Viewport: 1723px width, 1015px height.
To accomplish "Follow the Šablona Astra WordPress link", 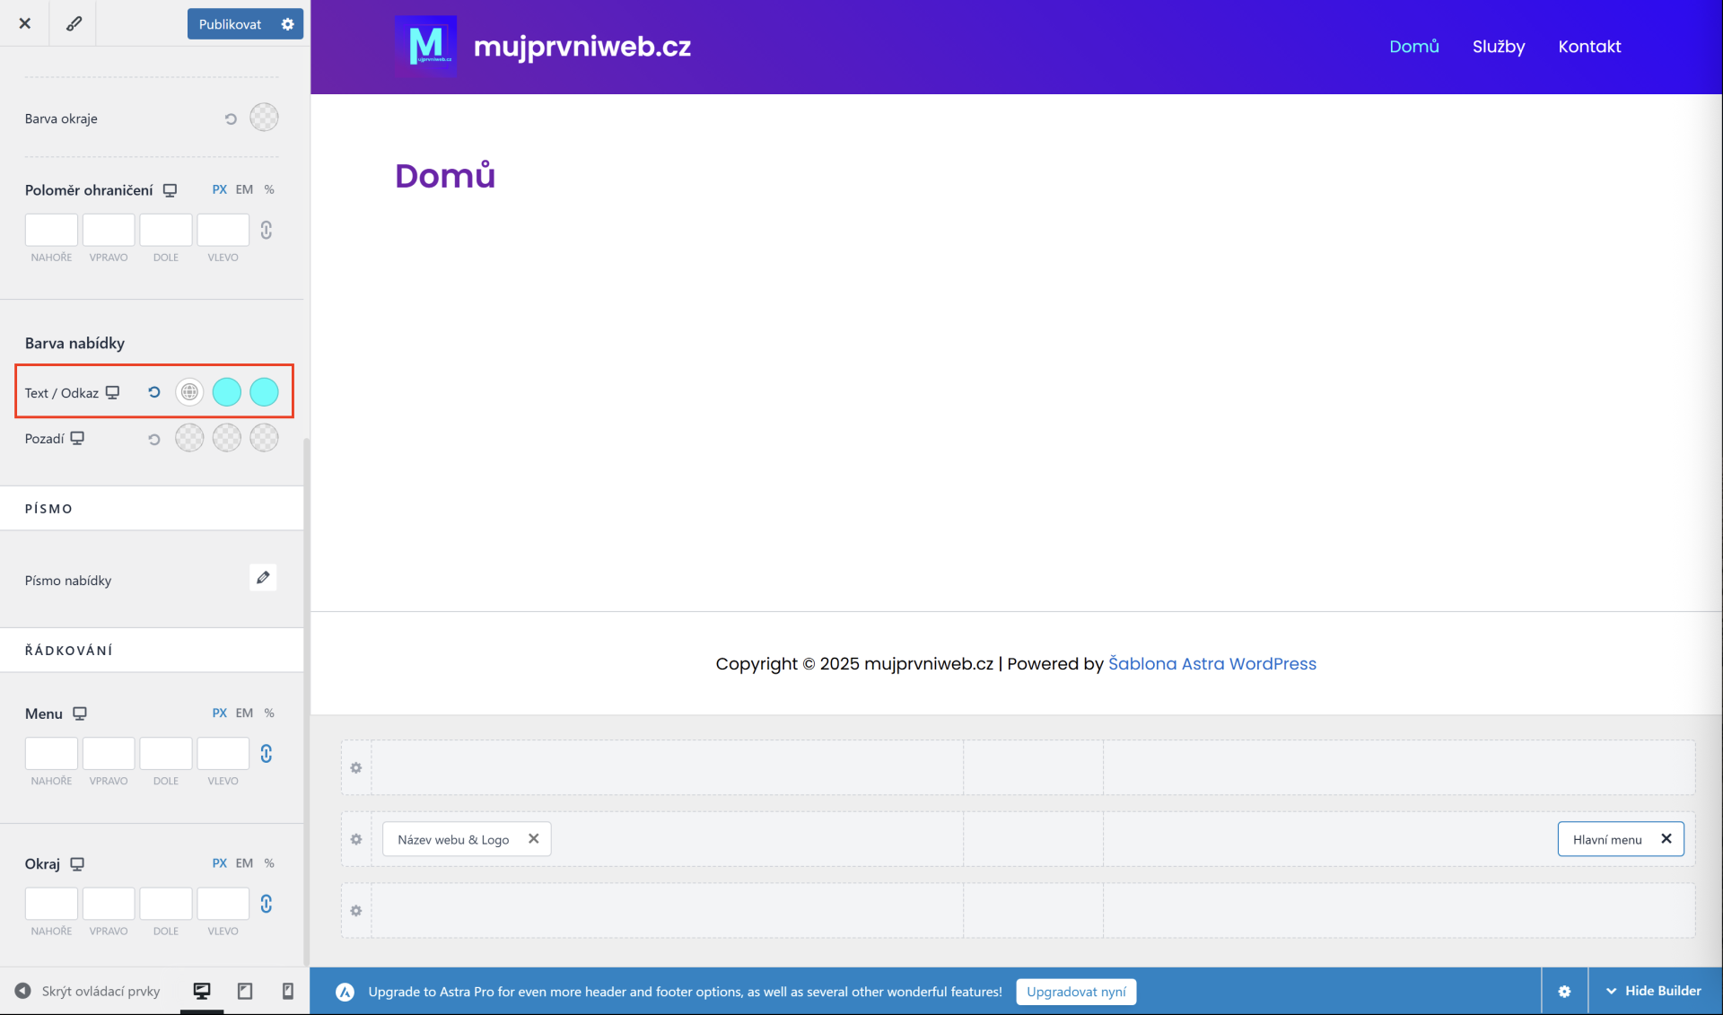I will point(1211,664).
